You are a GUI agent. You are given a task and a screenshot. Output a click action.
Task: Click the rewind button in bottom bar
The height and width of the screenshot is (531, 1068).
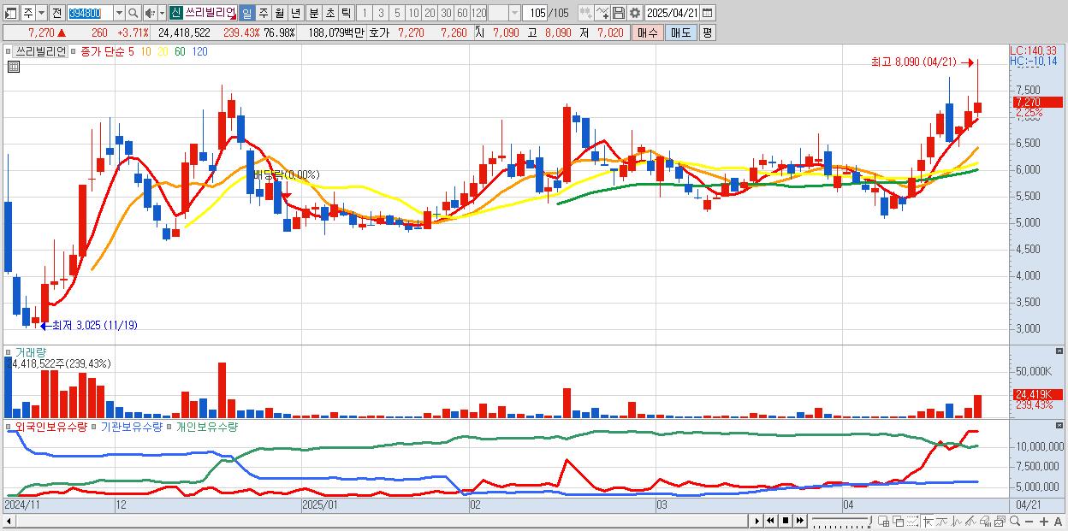coord(771,521)
